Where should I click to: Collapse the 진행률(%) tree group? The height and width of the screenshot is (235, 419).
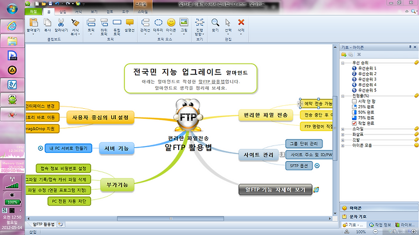click(x=343, y=96)
